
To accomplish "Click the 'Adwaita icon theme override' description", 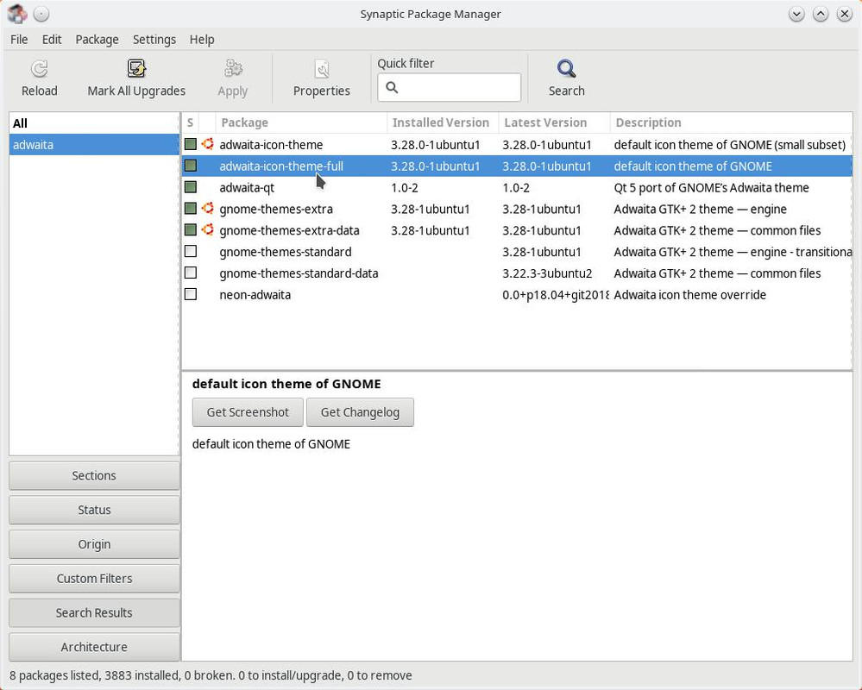I will 690,294.
